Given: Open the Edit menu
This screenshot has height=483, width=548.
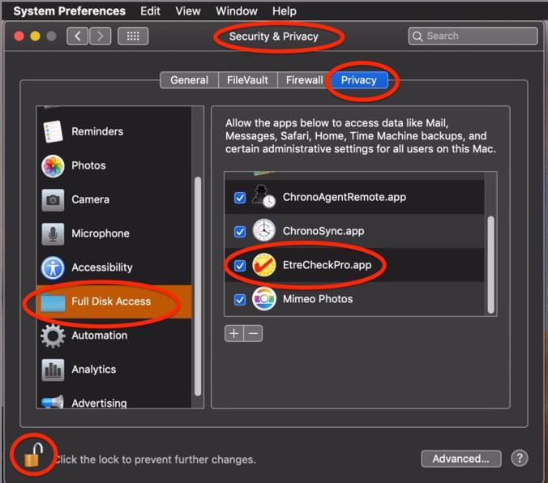Looking at the screenshot, I should [x=150, y=11].
